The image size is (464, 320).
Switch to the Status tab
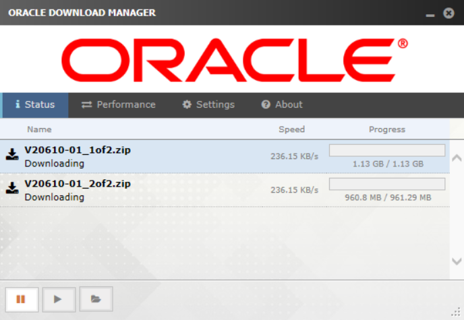click(x=35, y=105)
